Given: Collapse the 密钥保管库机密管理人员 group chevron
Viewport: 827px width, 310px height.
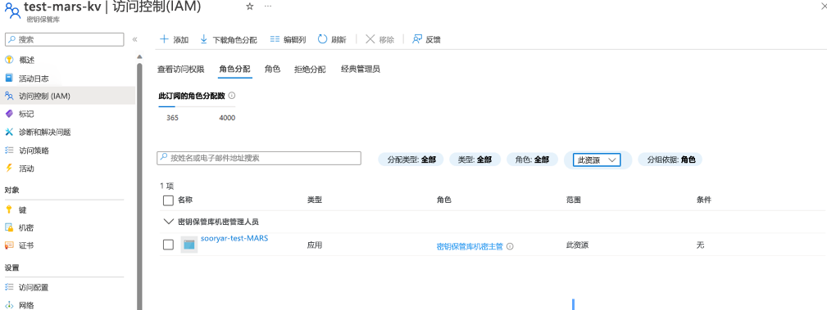Looking at the screenshot, I should (168, 222).
